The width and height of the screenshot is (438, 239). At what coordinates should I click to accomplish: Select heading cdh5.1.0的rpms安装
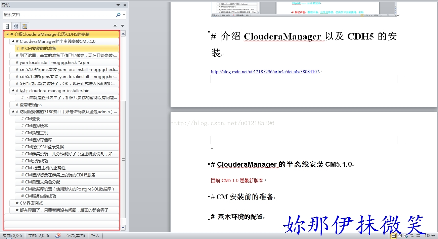coord(64,77)
